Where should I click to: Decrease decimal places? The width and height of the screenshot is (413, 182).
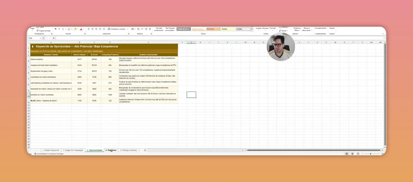tap(150, 29)
